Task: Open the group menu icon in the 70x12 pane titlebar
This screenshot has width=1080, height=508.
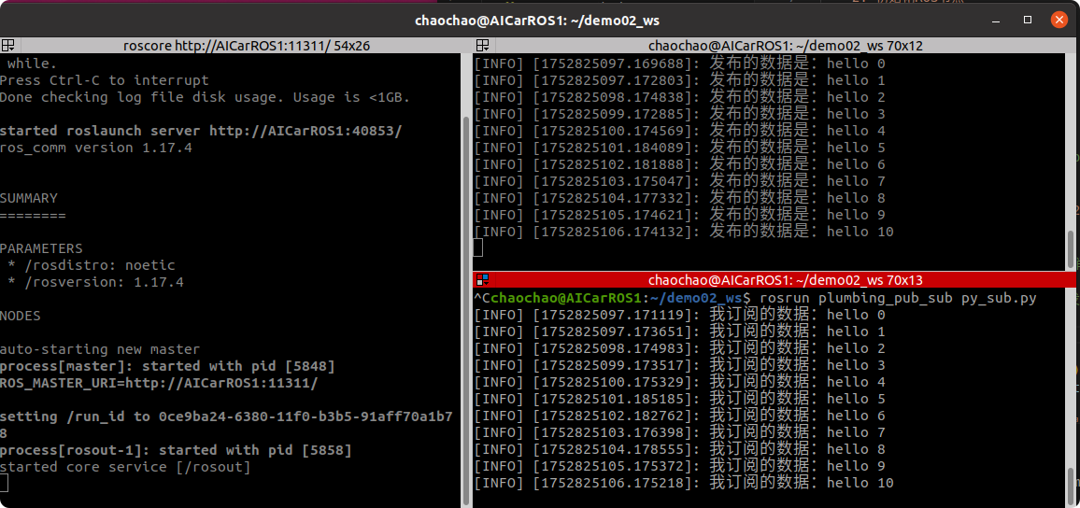Action: (x=482, y=46)
